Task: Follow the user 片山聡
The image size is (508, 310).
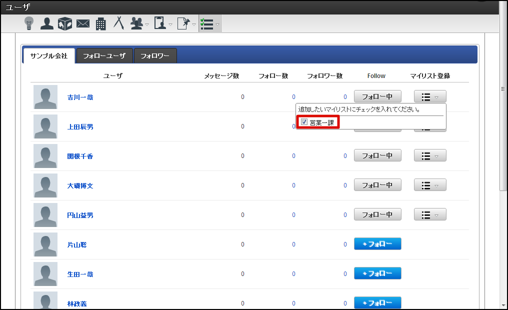Action: click(377, 244)
